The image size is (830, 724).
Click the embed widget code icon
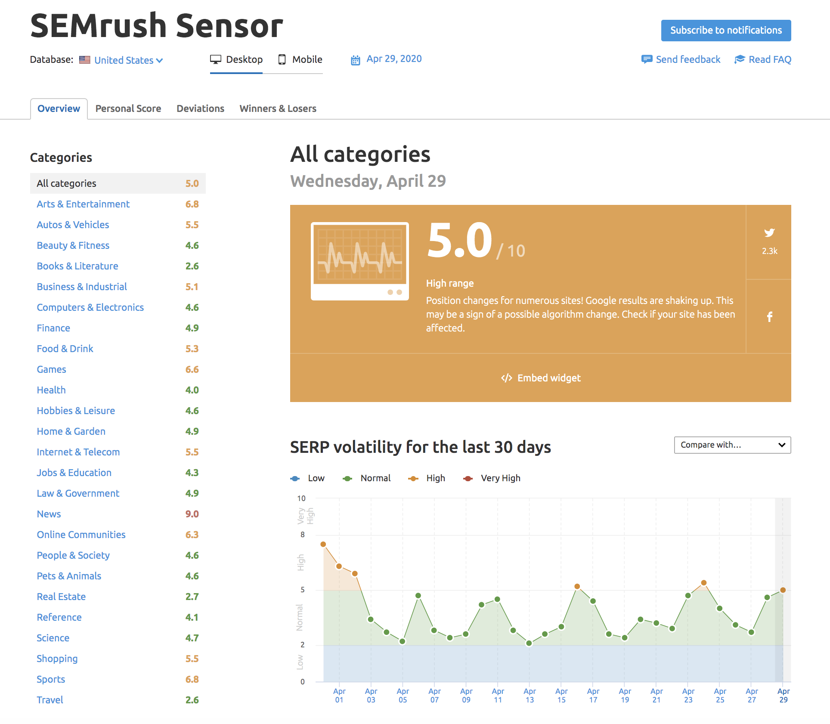tap(506, 378)
